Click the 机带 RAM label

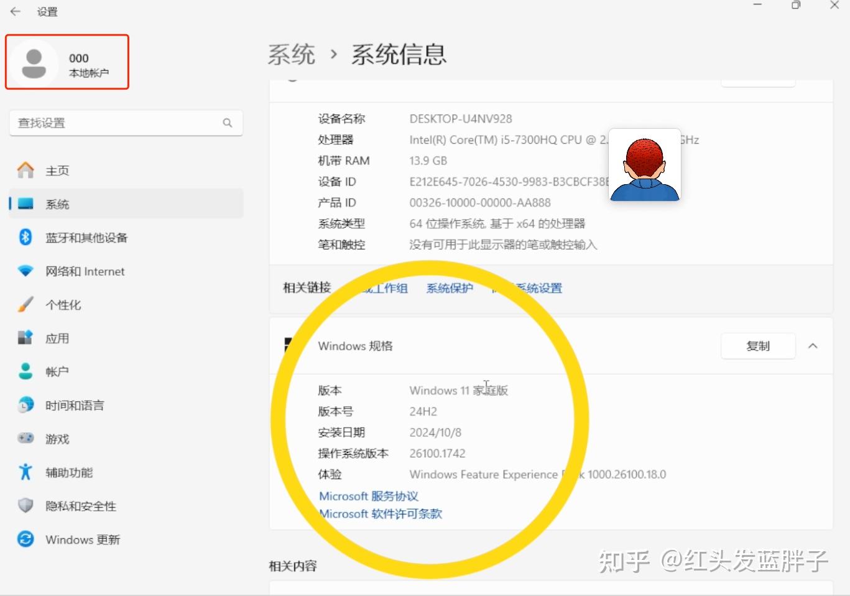coord(344,161)
